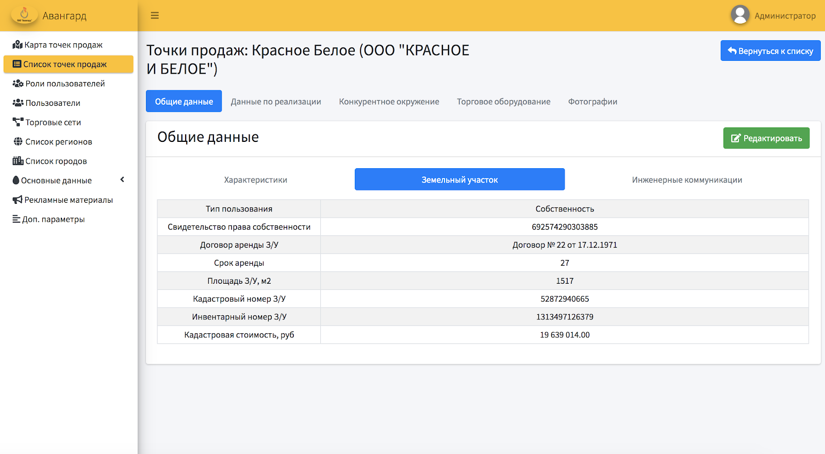Click the Администратор user name
This screenshot has width=825, height=454.
coord(785,16)
